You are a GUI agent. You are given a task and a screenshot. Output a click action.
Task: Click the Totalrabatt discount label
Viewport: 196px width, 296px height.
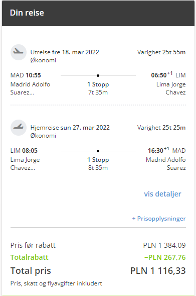(30, 257)
